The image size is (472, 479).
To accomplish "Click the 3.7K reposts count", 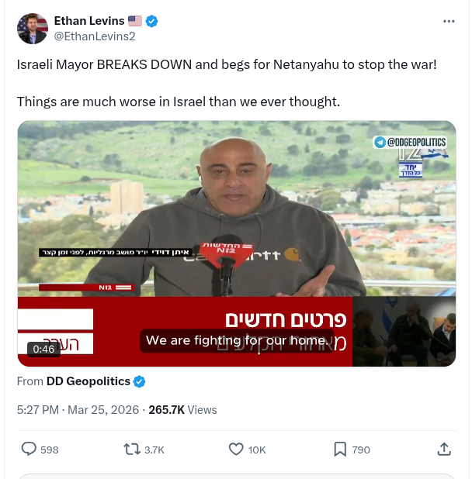I will click(x=154, y=450).
